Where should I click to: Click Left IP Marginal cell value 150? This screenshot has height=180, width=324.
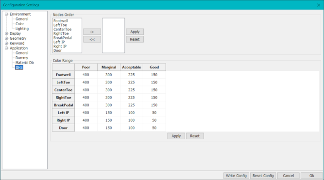109,113
